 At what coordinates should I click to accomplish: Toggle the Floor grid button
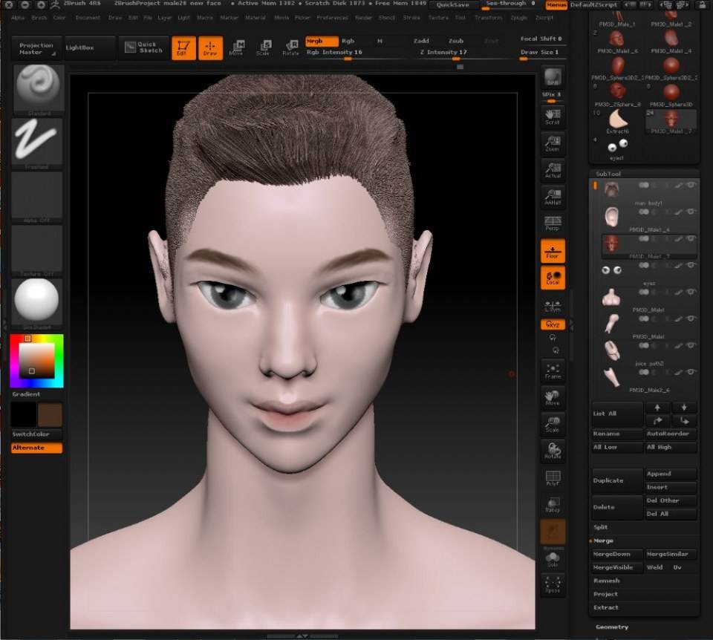553,251
